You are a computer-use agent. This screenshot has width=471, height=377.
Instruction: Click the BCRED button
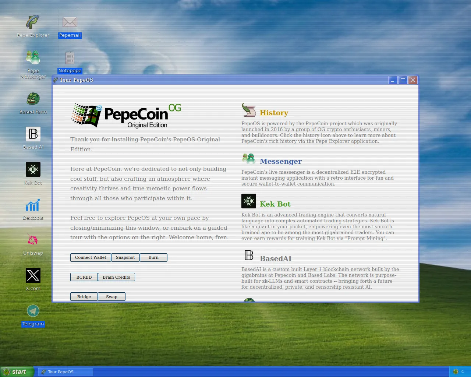pos(84,277)
